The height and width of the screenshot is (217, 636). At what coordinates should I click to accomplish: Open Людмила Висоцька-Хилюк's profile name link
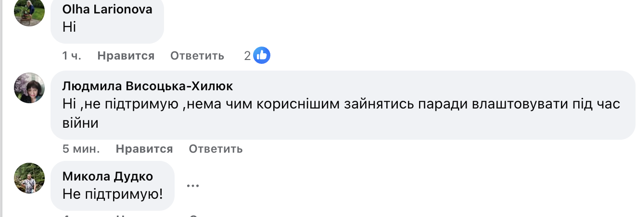(148, 86)
